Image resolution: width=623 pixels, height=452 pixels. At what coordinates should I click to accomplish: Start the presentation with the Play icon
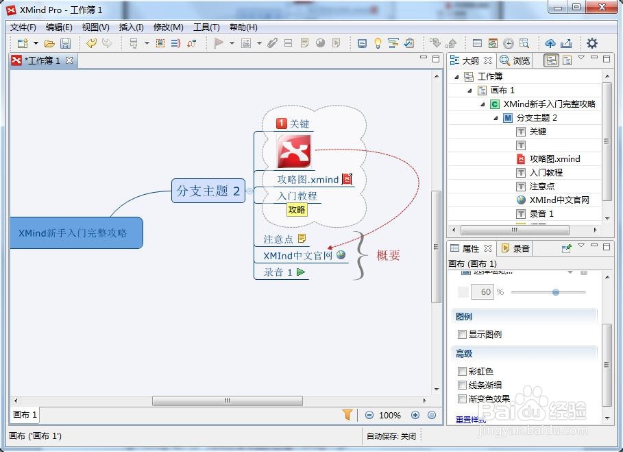[x=219, y=43]
